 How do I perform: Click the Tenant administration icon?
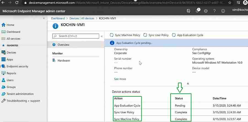[x=4, y=94]
